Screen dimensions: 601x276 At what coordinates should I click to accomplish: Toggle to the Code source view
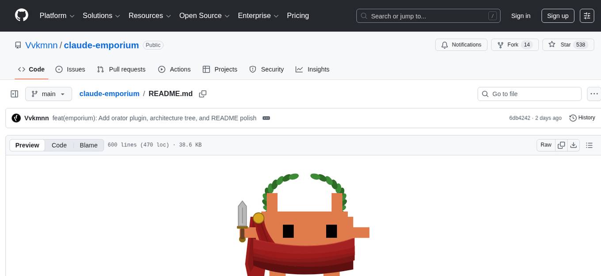(59, 145)
